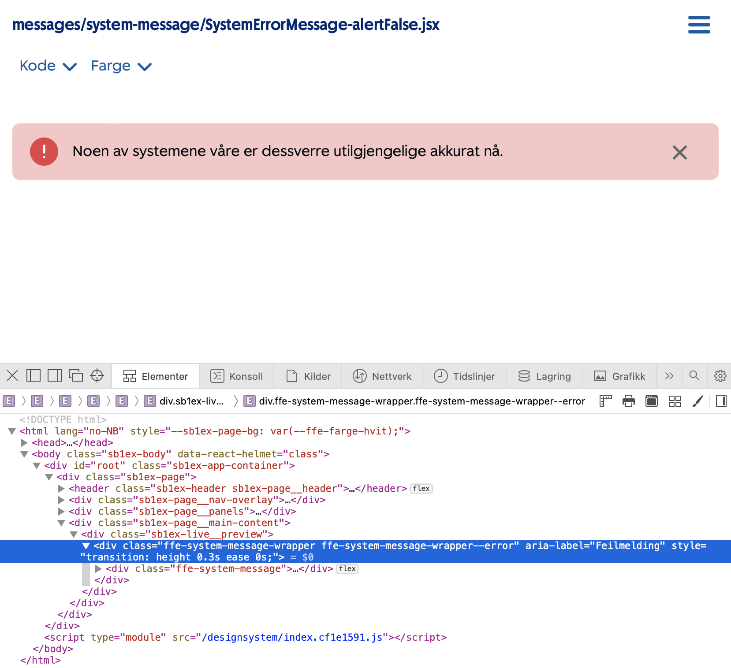The height and width of the screenshot is (668, 731).
Task: Toggle the layout grid overlay icon
Action: click(x=675, y=401)
